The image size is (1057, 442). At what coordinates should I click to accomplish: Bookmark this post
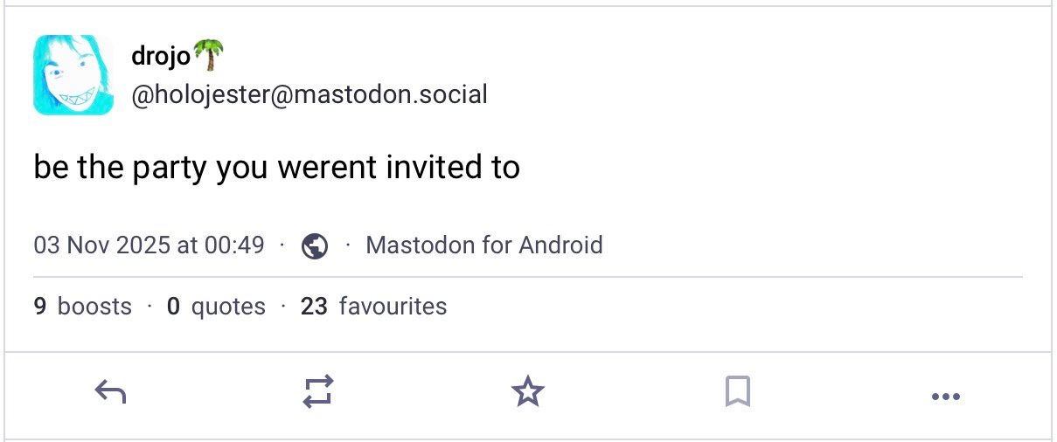pos(737,392)
